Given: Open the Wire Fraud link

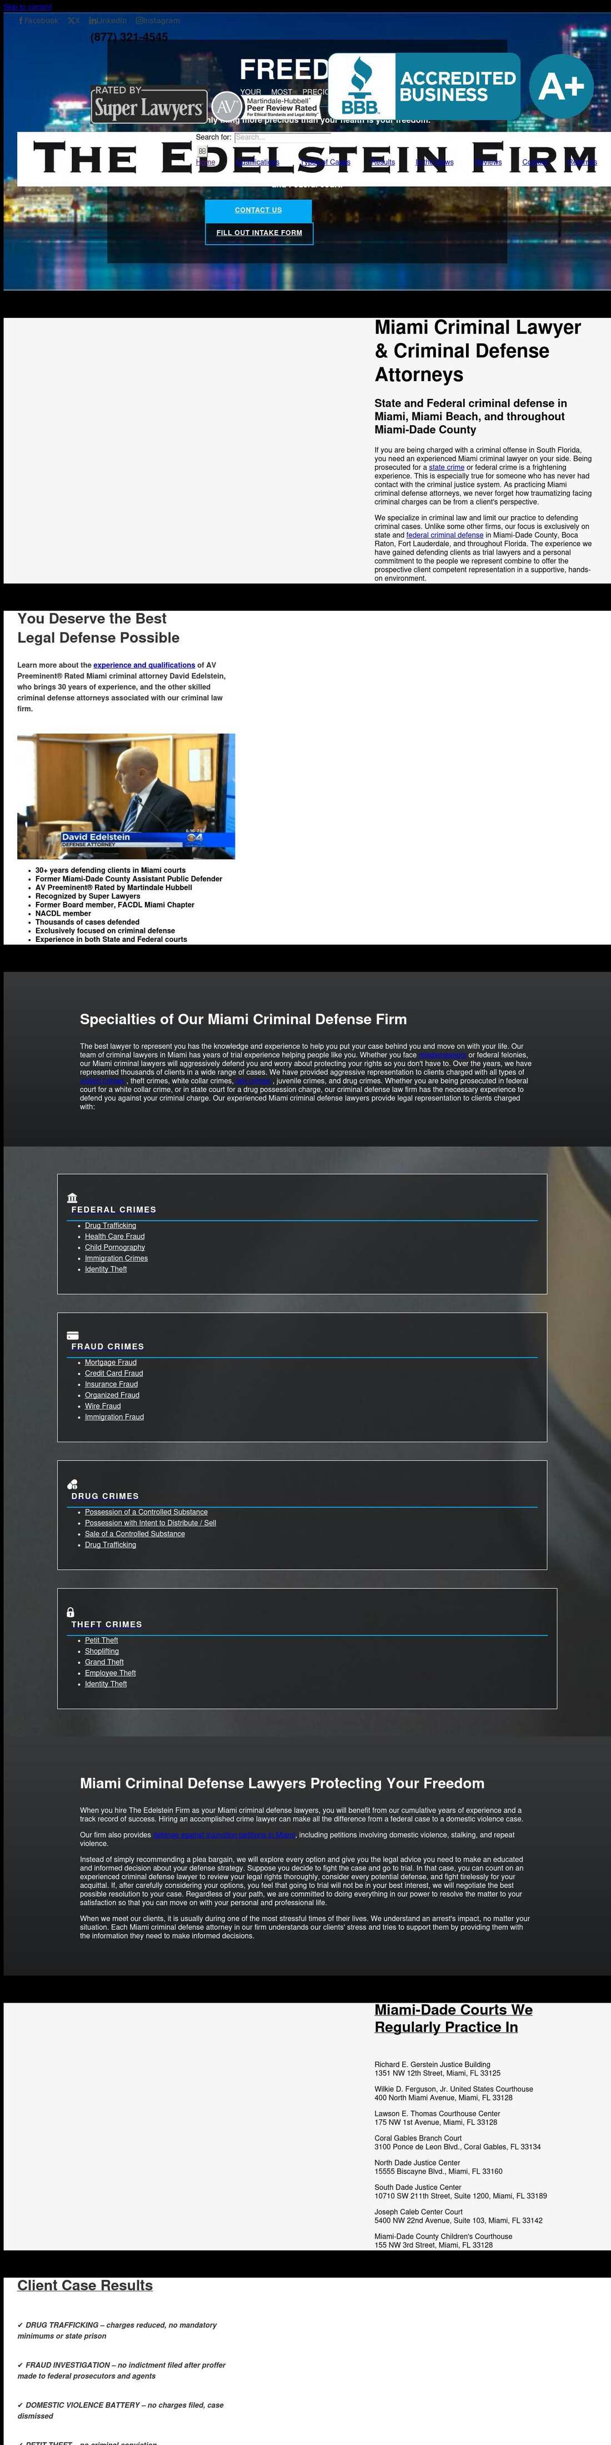Looking at the screenshot, I should tap(102, 1406).
